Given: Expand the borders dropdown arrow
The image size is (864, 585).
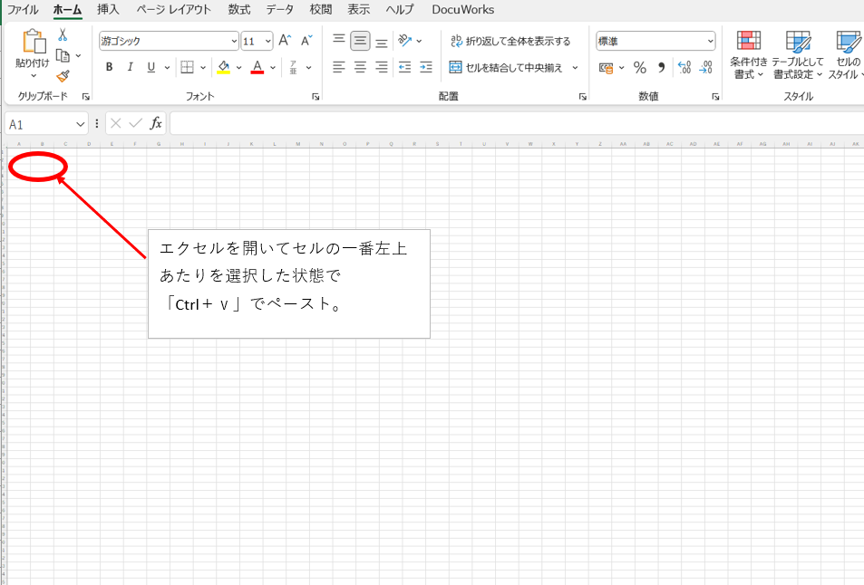Looking at the screenshot, I should (x=203, y=68).
